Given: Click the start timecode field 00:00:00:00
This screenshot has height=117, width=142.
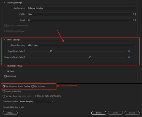Looking at the screenshot, I should (26, 96).
